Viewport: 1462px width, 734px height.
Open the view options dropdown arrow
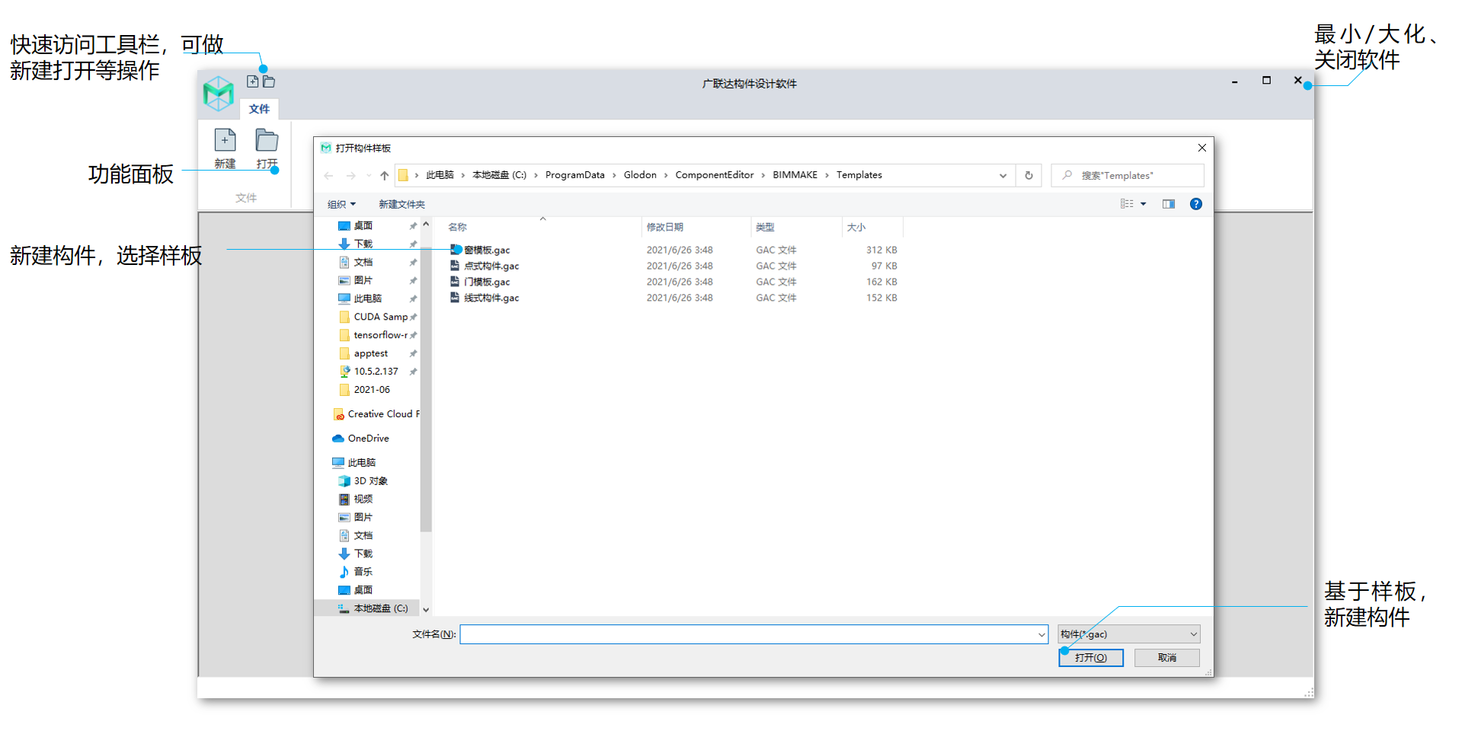(x=1143, y=204)
